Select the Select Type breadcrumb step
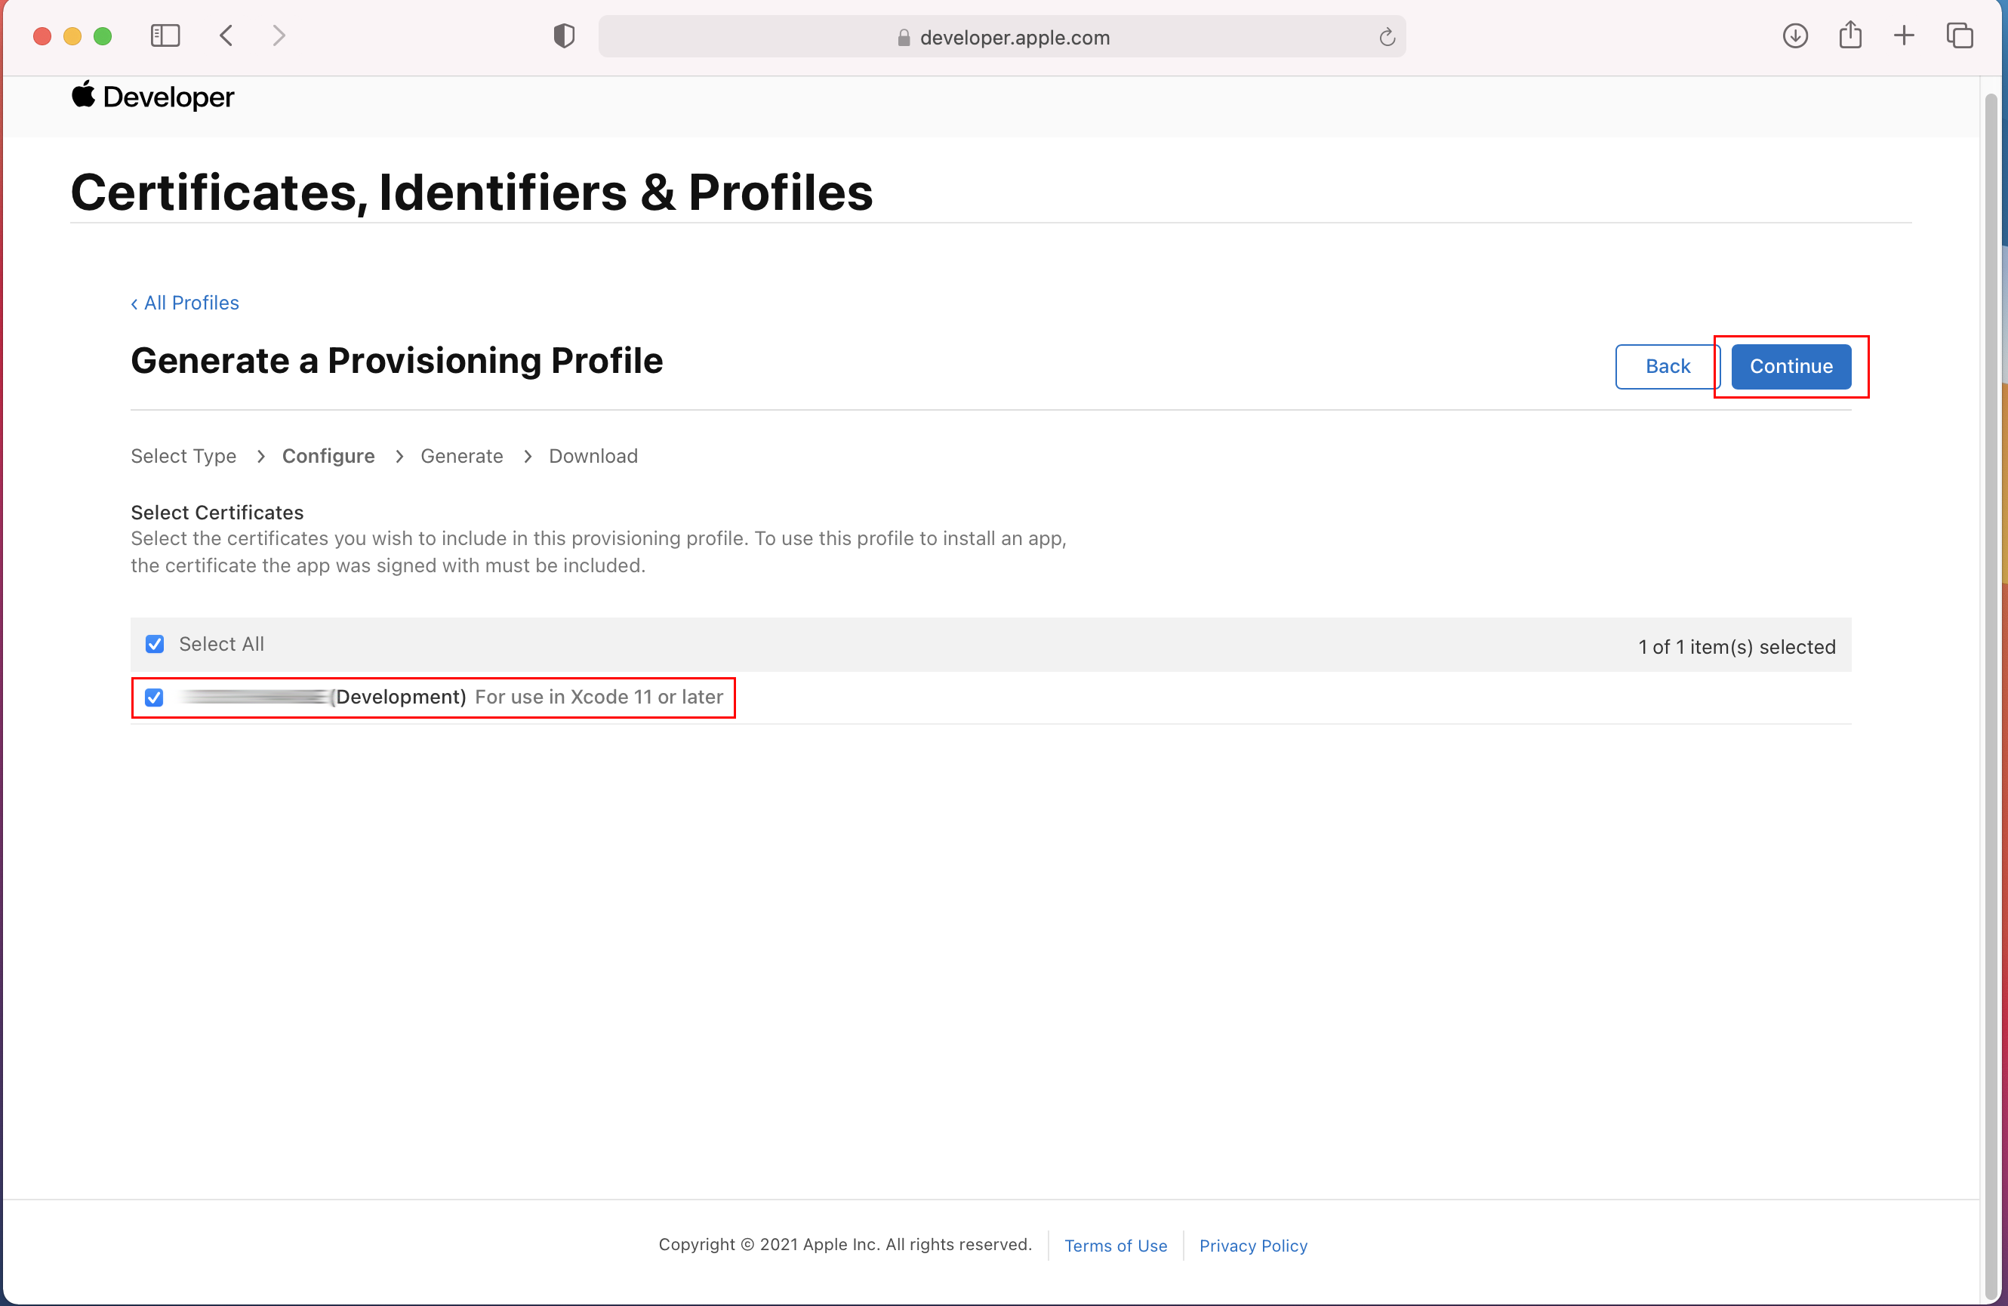2008x1306 pixels. point(183,457)
